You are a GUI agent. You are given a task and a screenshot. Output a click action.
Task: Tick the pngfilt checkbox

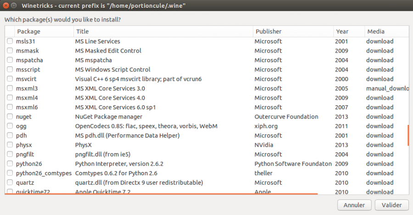coord(10,154)
